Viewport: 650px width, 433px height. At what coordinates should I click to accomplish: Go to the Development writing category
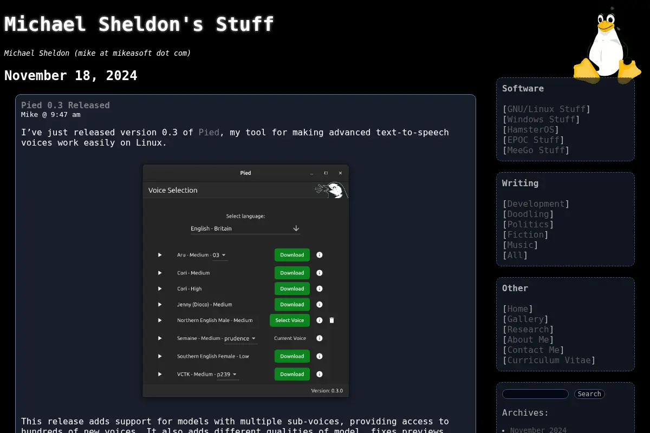coord(536,204)
